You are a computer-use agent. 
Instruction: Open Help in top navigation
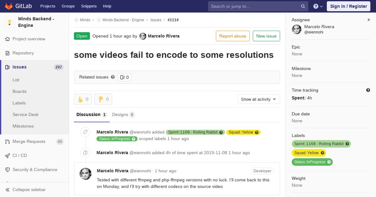pos(107,6)
